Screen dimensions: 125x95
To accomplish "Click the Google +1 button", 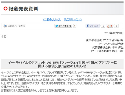I will pos(110,26).
